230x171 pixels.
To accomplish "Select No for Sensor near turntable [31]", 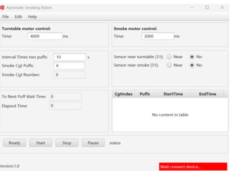I will 192,57.
